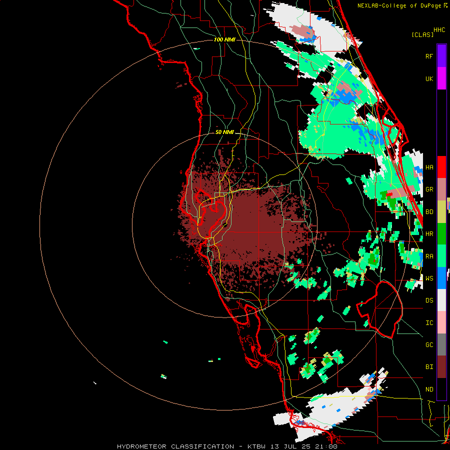Select the gray GC legend swatch
The width and height of the screenshot is (450, 450).
pos(441,344)
